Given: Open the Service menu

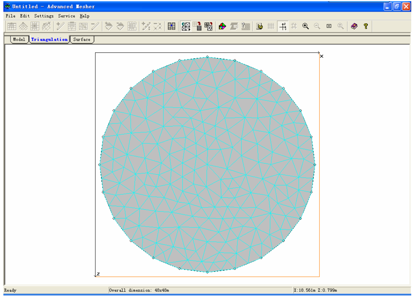Looking at the screenshot, I should [x=66, y=16].
